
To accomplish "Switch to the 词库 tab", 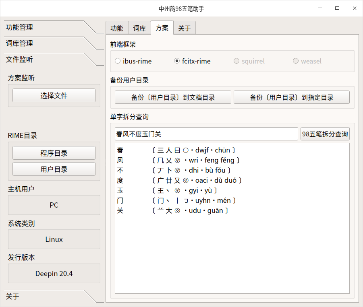I will 139,28.
